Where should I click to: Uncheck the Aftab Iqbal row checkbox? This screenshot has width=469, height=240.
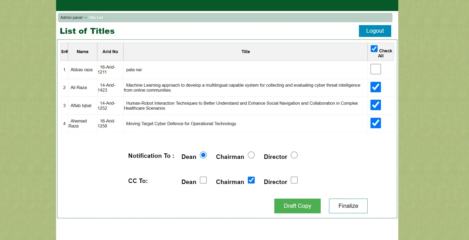[x=375, y=105]
